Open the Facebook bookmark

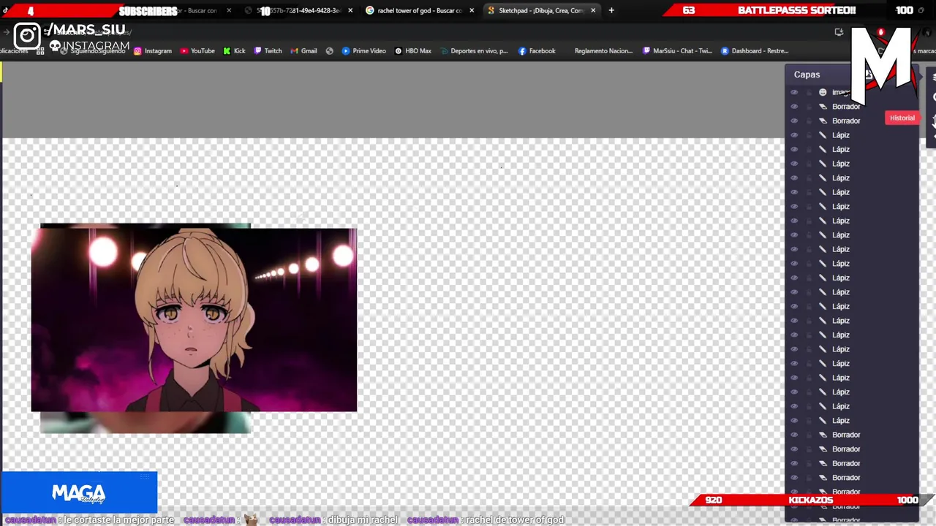pyautogui.click(x=537, y=51)
